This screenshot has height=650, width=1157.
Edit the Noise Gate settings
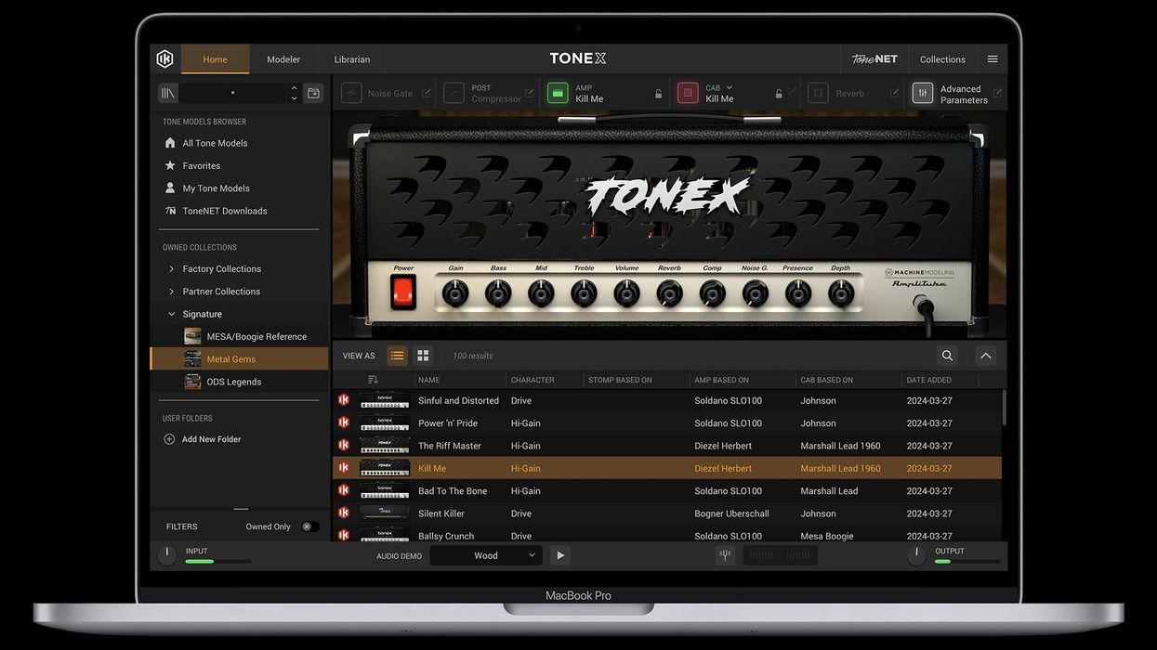[427, 92]
